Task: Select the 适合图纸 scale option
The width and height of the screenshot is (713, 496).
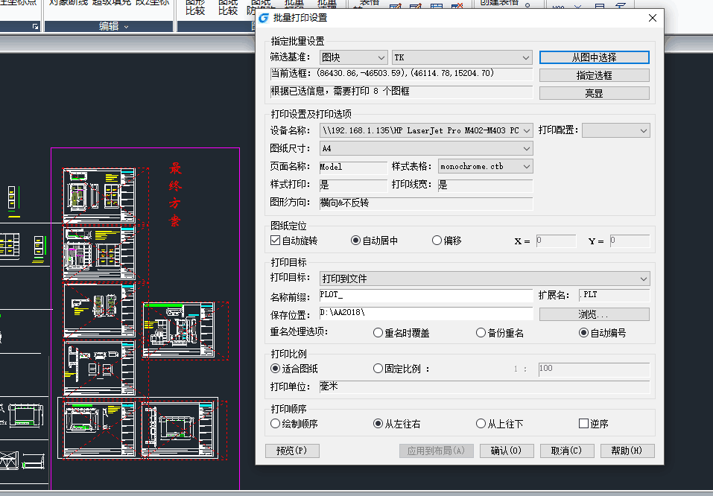Action: pos(275,369)
